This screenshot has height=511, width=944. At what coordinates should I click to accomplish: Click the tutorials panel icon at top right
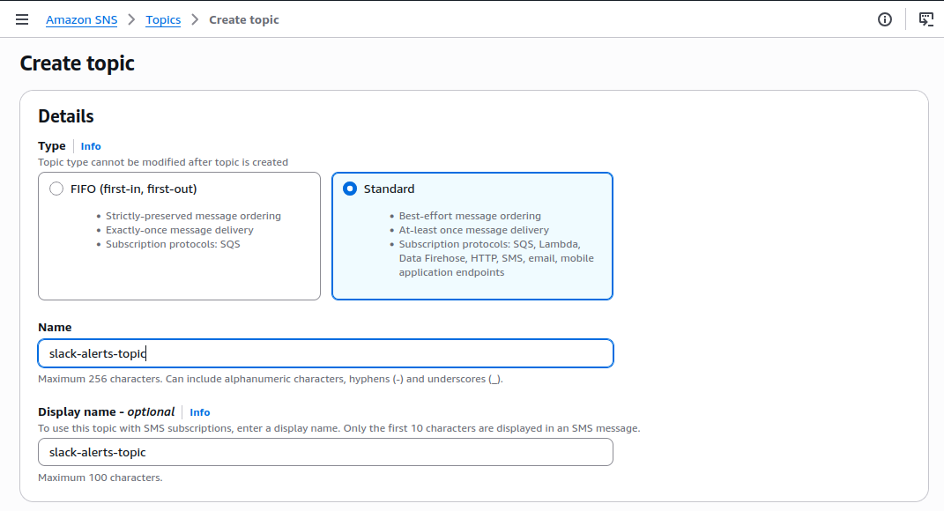click(926, 19)
